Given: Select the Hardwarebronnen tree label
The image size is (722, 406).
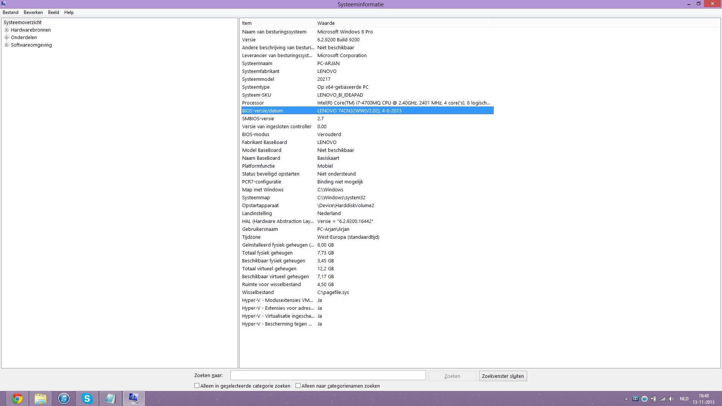Looking at the screenshot, I should pos(31,30).
